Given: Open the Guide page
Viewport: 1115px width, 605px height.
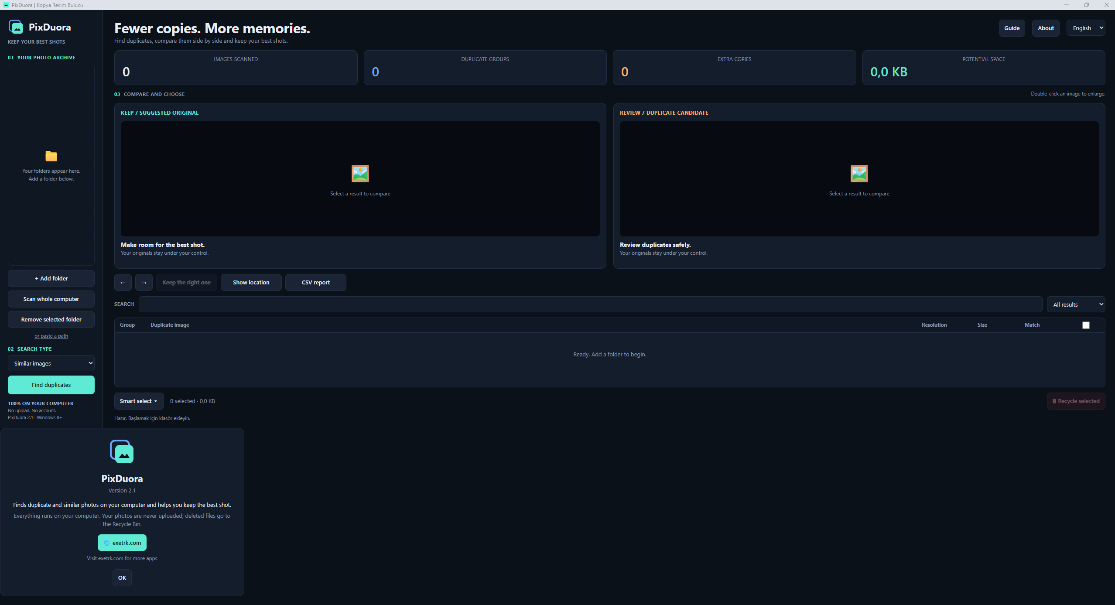Looking at the screenshot, I should (x=1012, y=28).
